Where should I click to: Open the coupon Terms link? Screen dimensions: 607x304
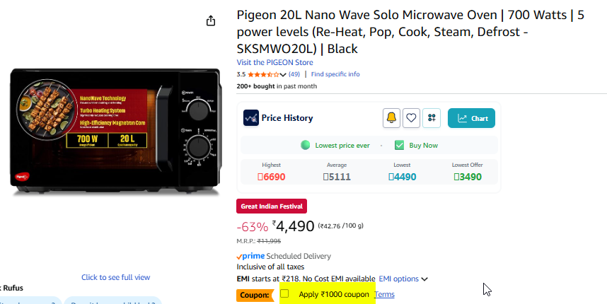pyautogui.click(x=384, y=294)
